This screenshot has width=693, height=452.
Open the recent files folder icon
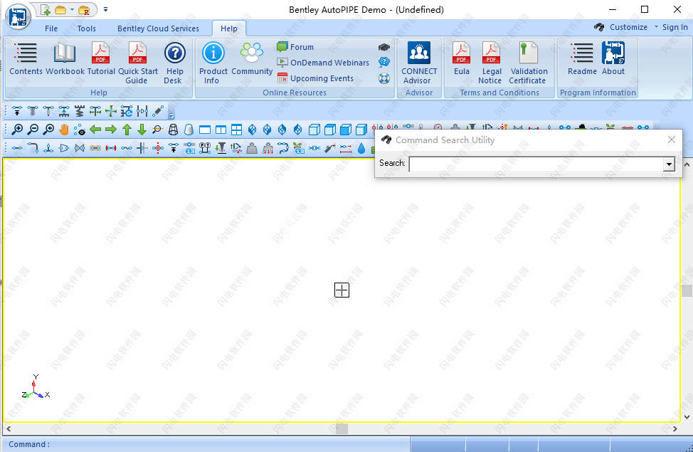[84, 10]
